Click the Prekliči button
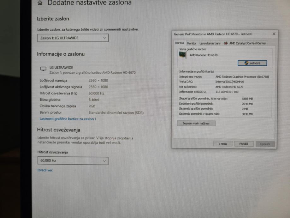This screenshot has width=290, height=218. [244, 144]
